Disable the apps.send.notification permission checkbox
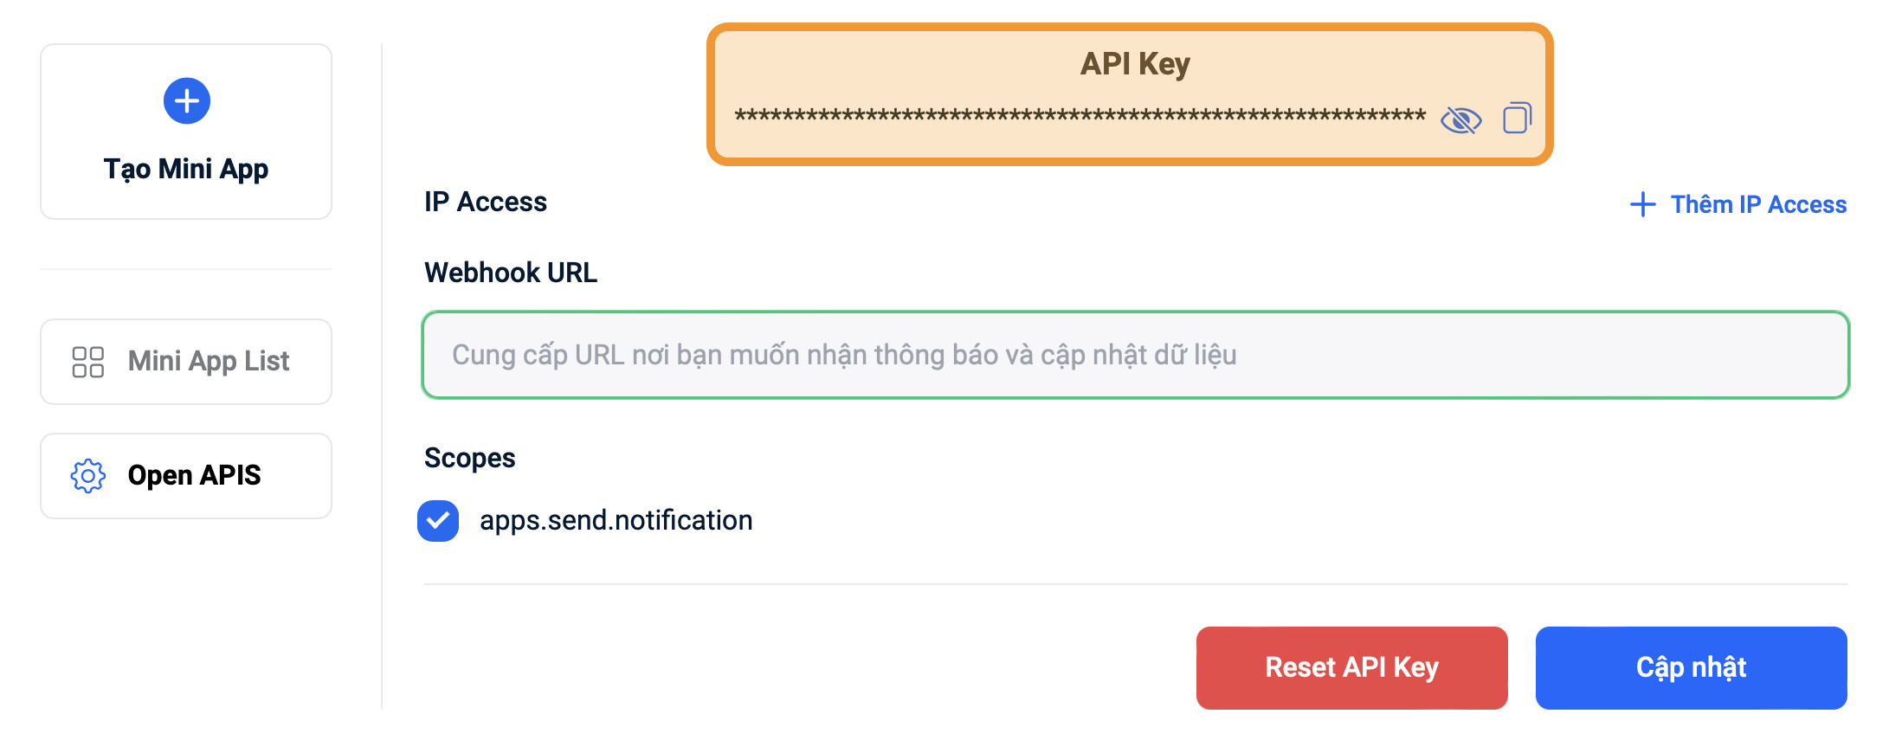1889x746 pixels. pyautogui.click(x=438, y=520)
